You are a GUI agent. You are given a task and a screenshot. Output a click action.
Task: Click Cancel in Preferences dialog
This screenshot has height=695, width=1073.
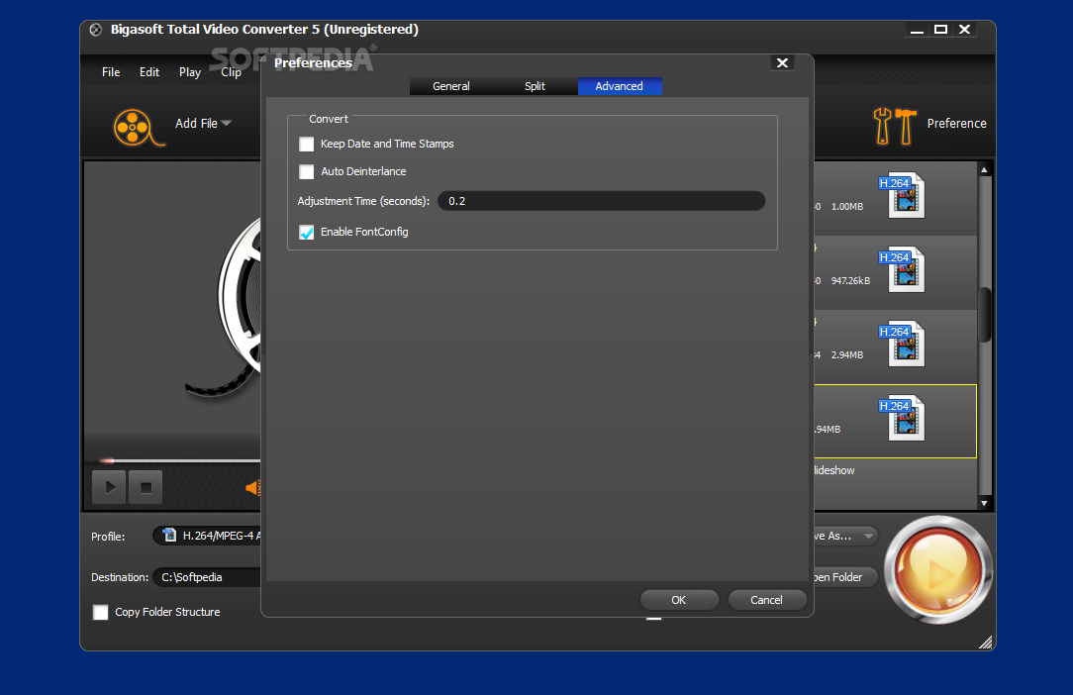[x=766, y=600]
